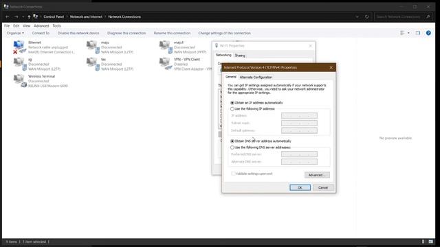Switch to large icons view in status bar
This screenshot has width=440, height=247.
[x=431, y=242]
